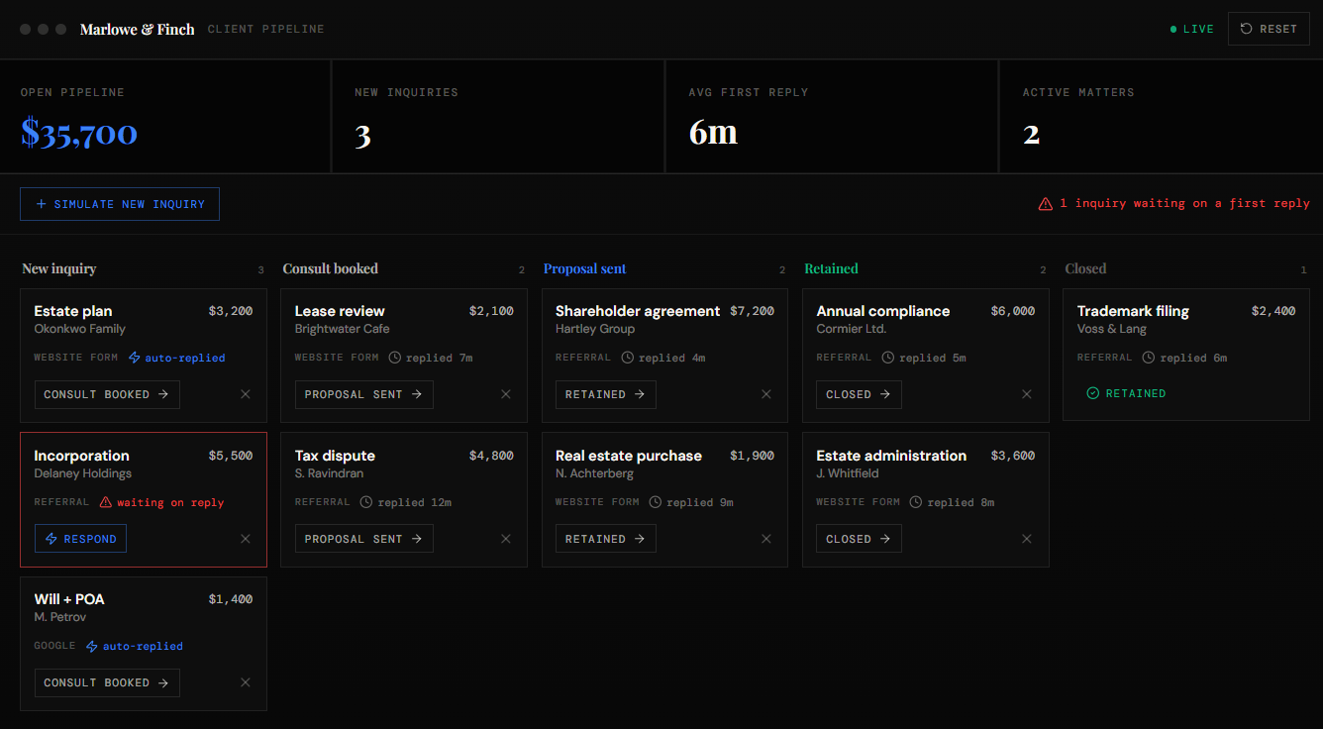Select the Proposal sent column header

pyautogui.click(x=585, y=268)
